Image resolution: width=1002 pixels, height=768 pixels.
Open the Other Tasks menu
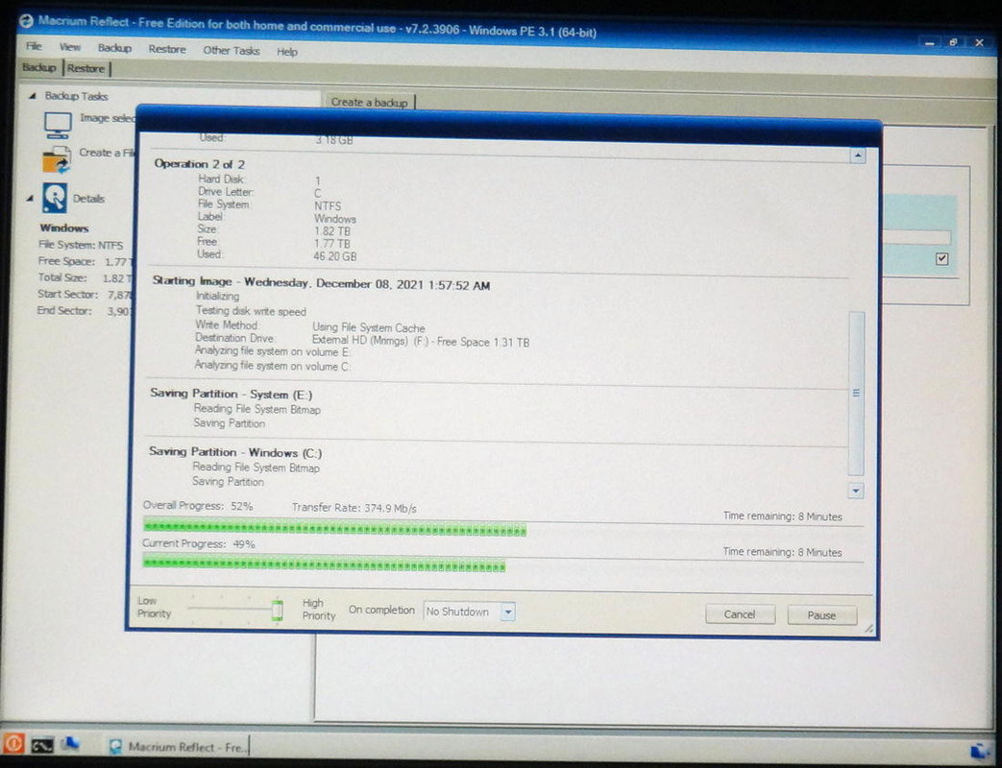232,51
